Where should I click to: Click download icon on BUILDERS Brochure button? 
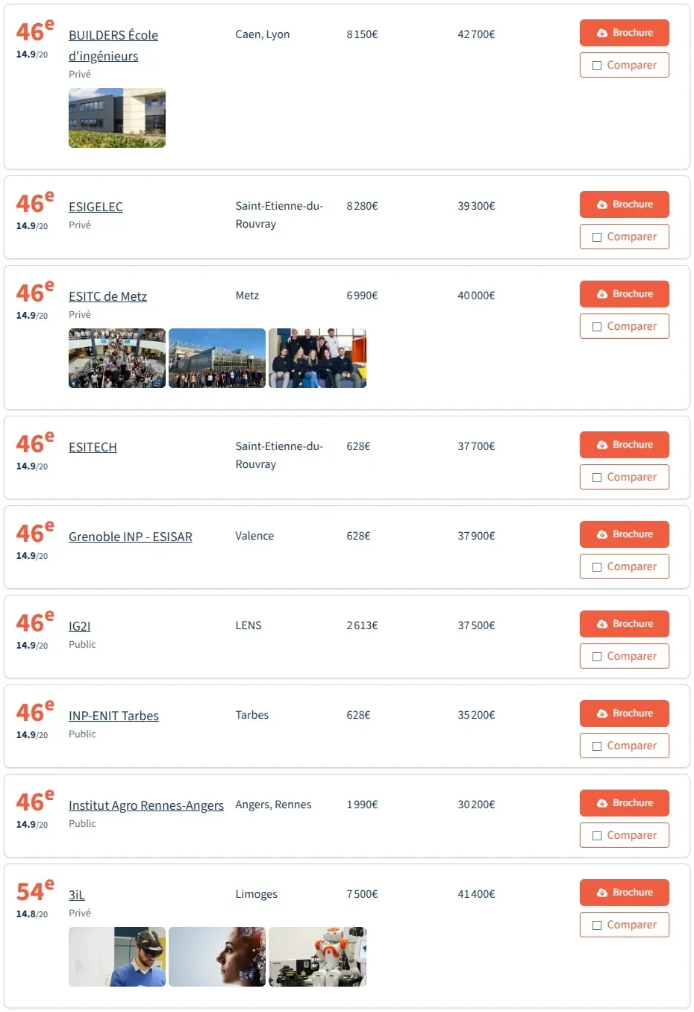point(602,33)
